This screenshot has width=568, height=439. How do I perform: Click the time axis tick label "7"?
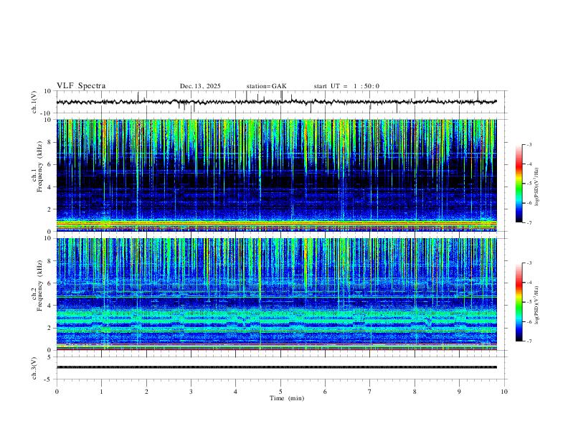(x=370, y=392)
